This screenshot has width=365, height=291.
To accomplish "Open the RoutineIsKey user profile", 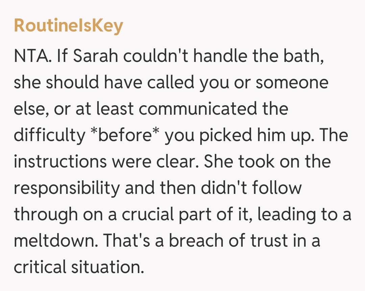I will 68,26.
